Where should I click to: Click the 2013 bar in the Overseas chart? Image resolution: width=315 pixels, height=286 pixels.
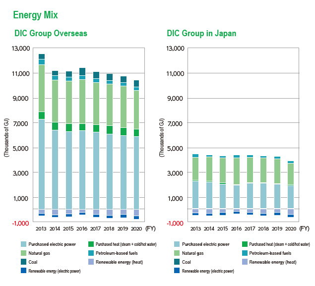pyautogui.click(x=42, y=135)
